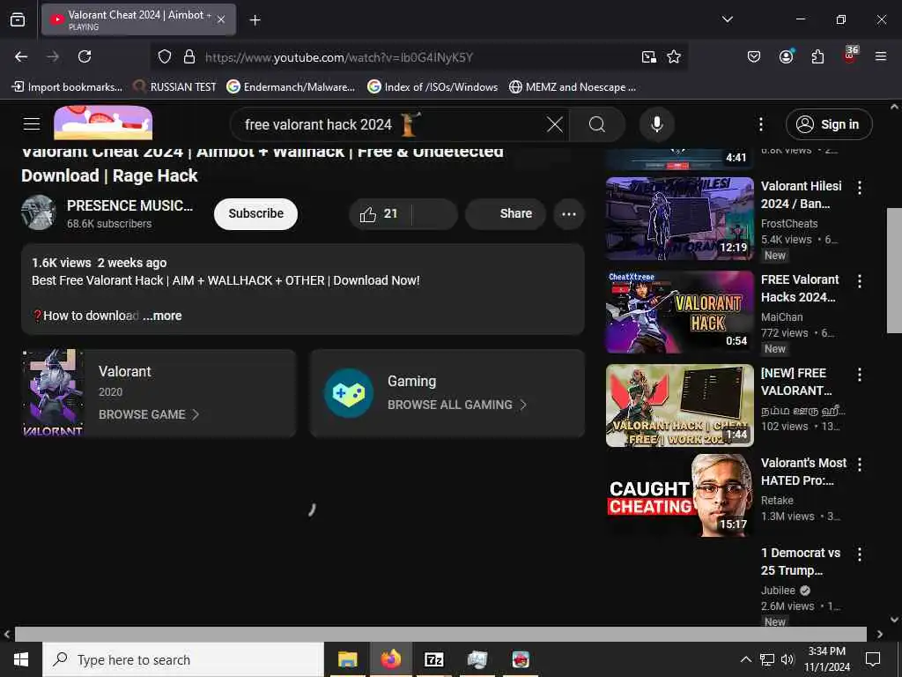The width and height of the screenshot is (902, 677).
Task: Open the YouTube guide hamburger menu
Action: 32,123
